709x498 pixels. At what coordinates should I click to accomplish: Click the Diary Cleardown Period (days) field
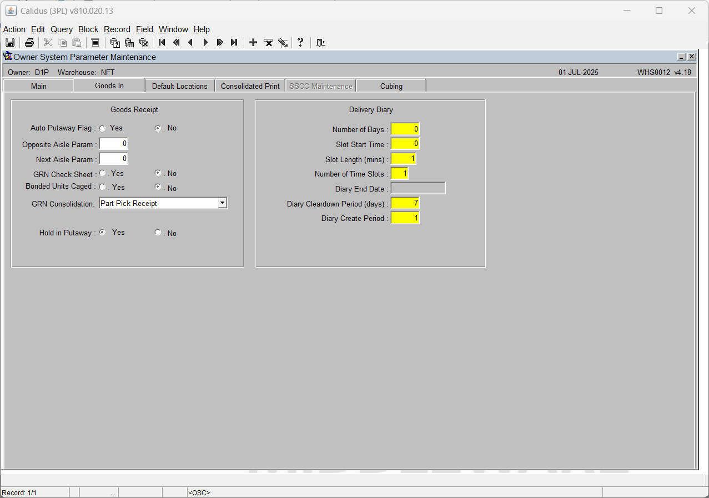coord(405,203)
